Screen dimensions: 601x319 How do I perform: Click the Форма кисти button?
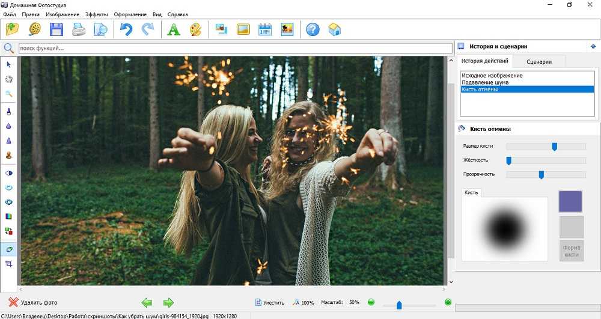[571, 251]
